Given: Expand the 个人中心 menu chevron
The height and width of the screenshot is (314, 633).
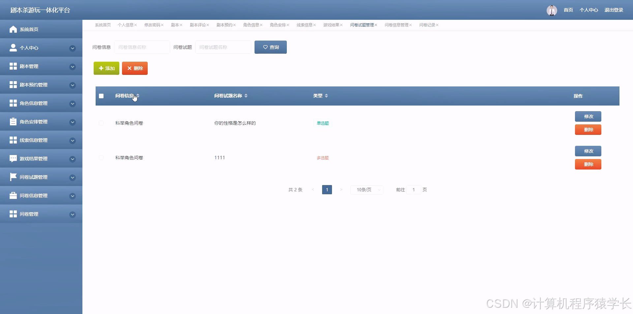Looking at the screenshot, I should tap(73, 48).
